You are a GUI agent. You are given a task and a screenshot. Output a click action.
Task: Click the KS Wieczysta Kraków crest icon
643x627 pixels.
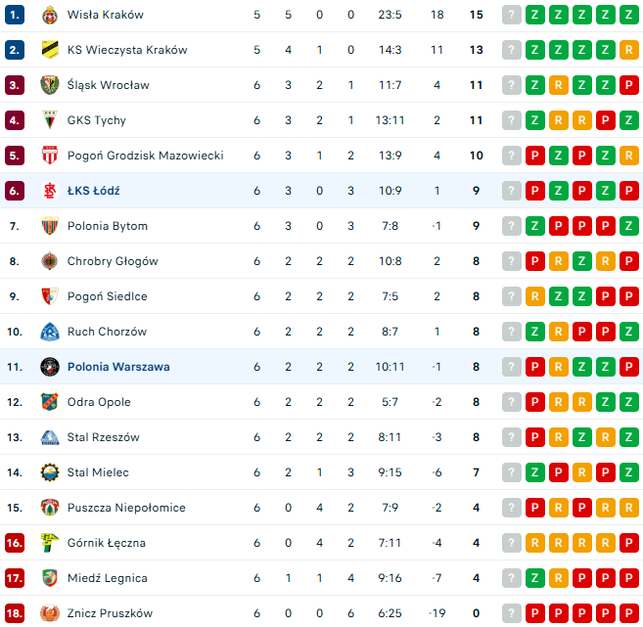coord(49,50)
